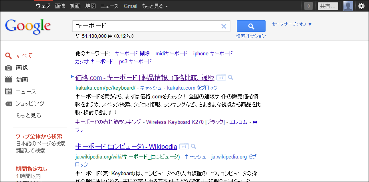Expand もっと見る in left sidebar

click(28, 115)
